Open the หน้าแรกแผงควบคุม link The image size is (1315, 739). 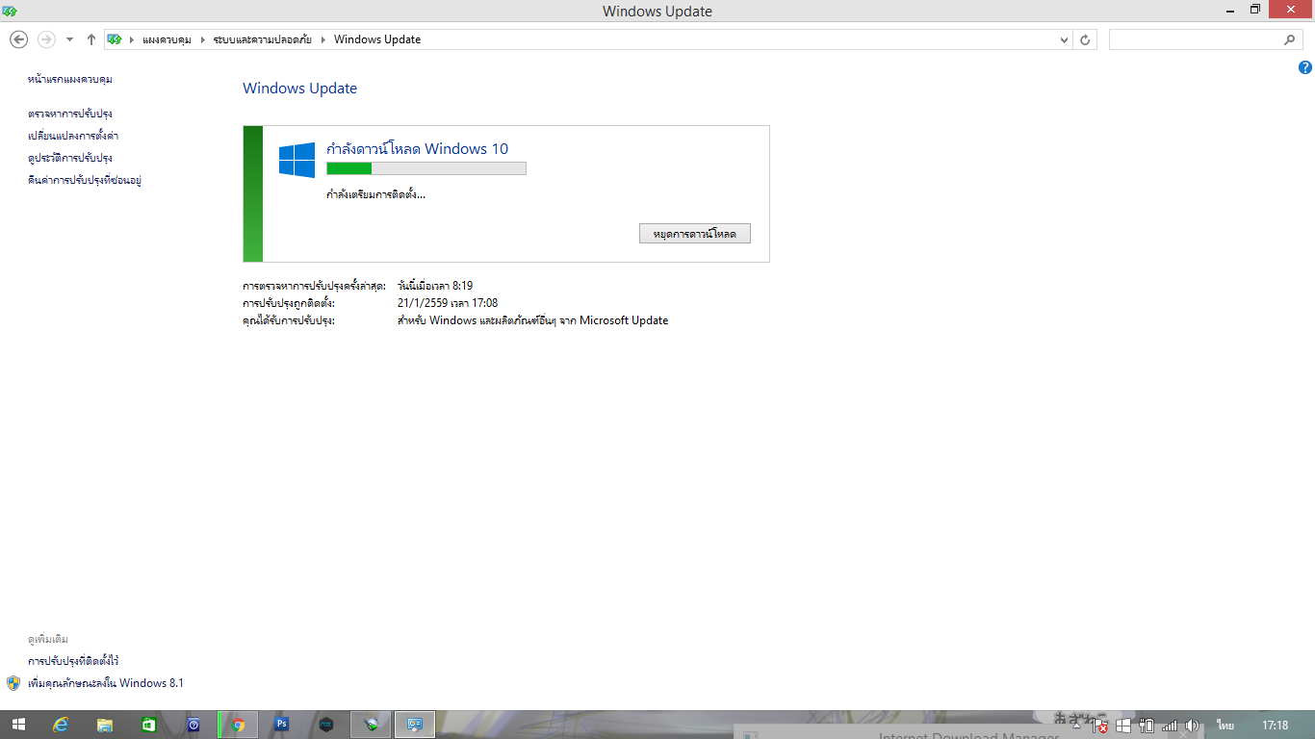pos(70,79)
